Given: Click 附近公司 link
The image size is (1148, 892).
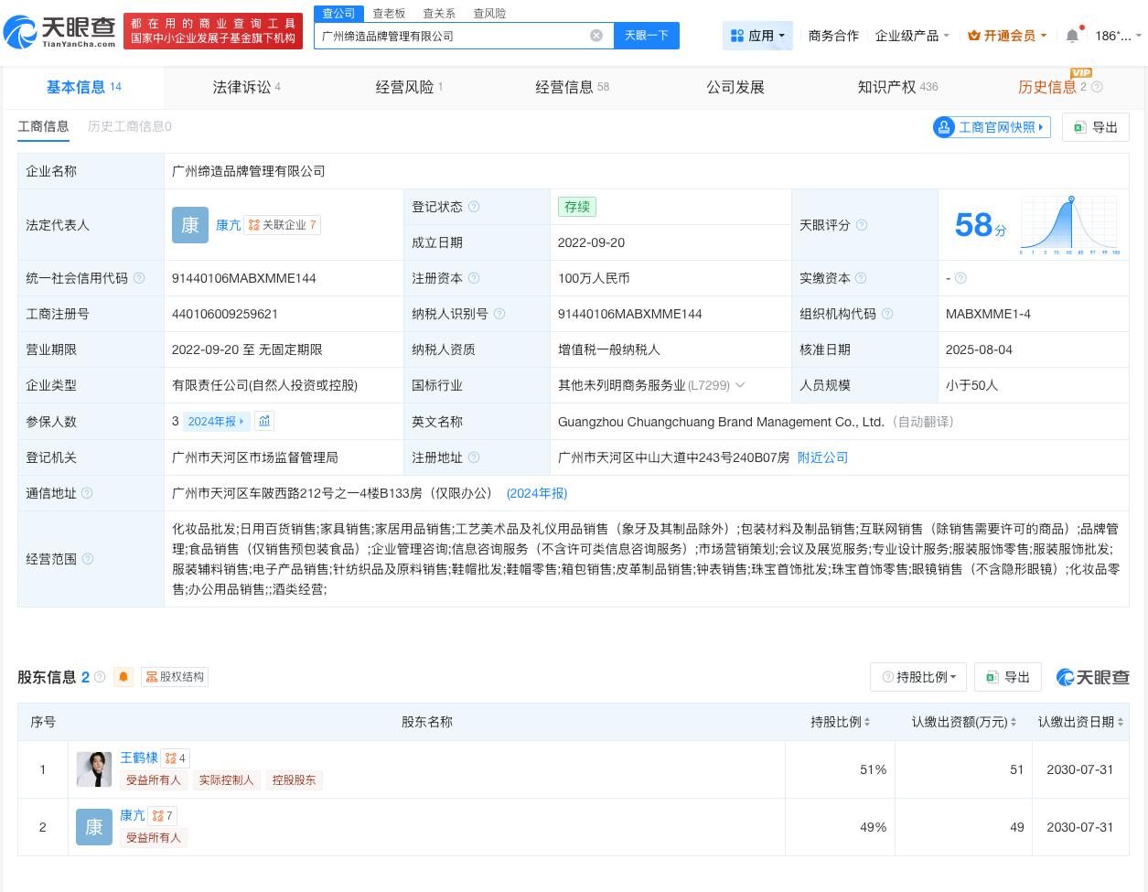Looking at the screenshot, I should [x=822, y=457].
